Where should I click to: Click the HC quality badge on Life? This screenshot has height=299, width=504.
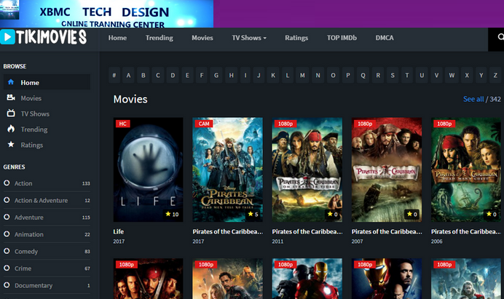(x=122, y=124)
